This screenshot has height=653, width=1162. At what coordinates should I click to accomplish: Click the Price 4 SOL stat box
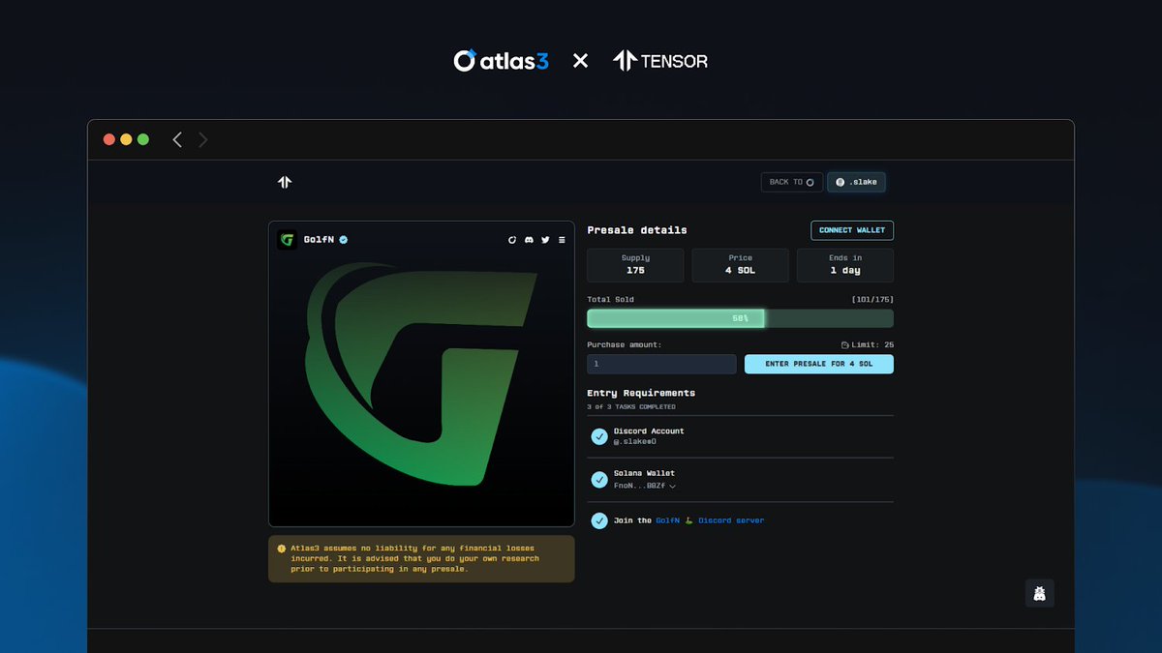tap(740, 265)
